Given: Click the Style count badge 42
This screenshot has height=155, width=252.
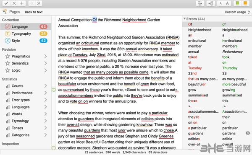Looking at the screenshot, I should pyautogui.click(x=43, y=41).
